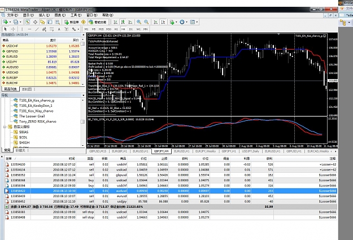Select the arrow Cursor tool

tap(6, 29)
